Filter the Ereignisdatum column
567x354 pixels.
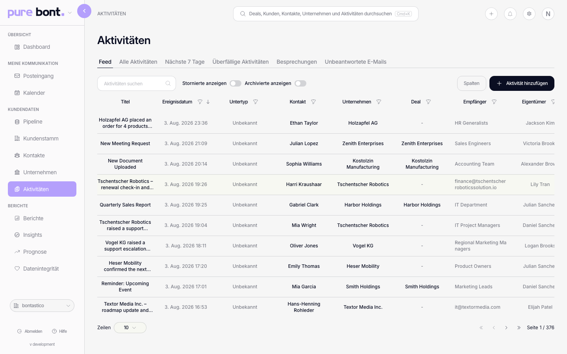(200, 102)
